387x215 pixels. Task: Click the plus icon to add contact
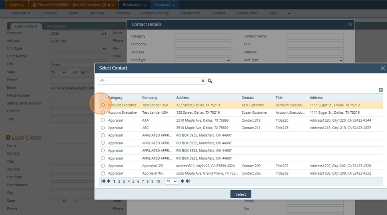pyautogui.click(x=381, y=90)
